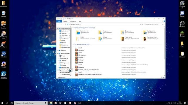Launch Nero Express from the desktop
The image size is (188, 105).
pos(4,44)
